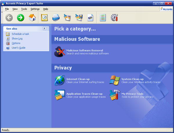Click the log icon beside Show Log
174x133 pixels.
[x=8, y=39]
